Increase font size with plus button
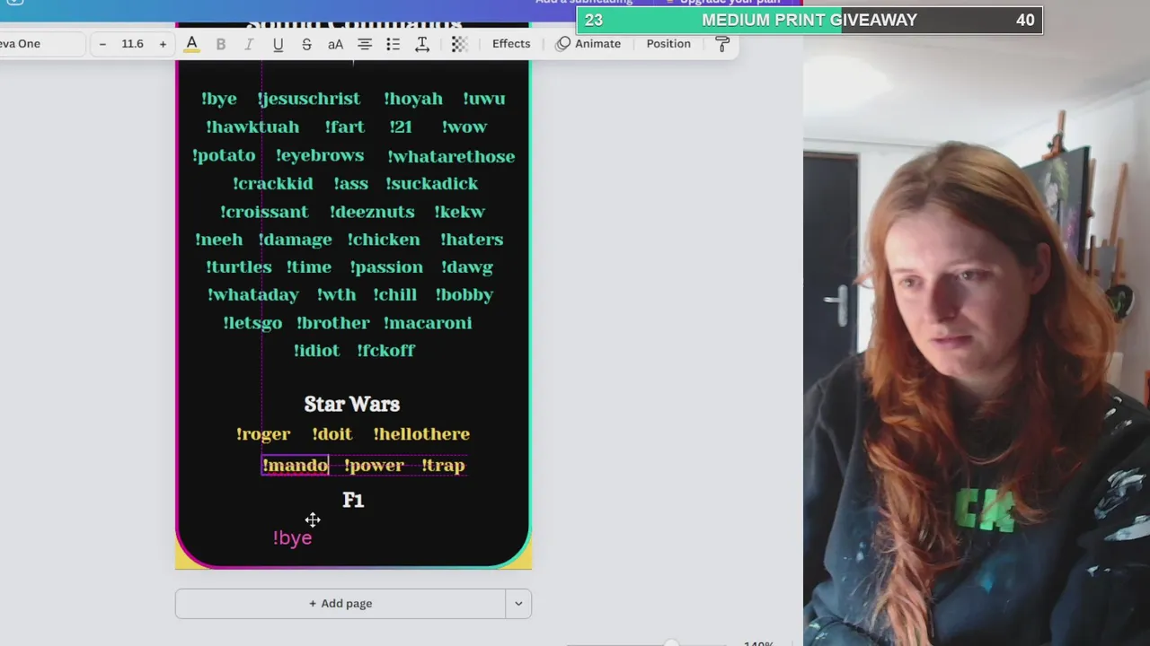Image resolution: width=1150 pixels, height=646 pixels. (163, 44)
